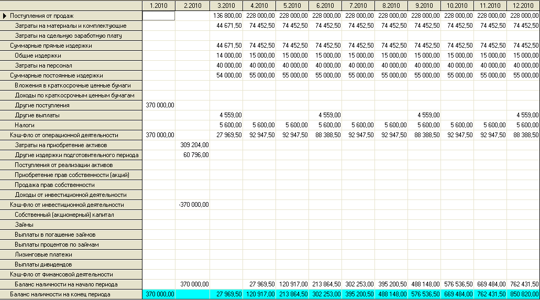
Task: Click the Налоги row header
Action: coord(71,126)
